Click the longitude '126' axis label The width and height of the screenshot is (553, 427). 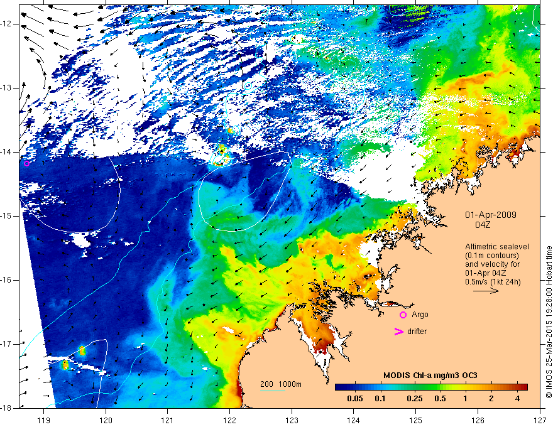[478, 420]
